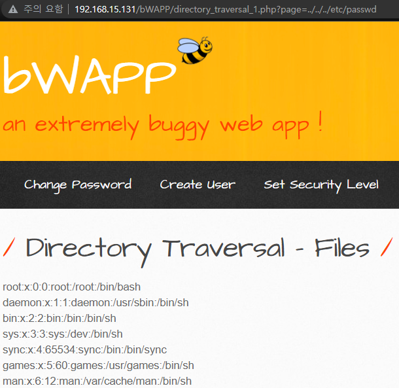
Task: Select the root:x:0:0 passwd line
Action: (71, 287)
